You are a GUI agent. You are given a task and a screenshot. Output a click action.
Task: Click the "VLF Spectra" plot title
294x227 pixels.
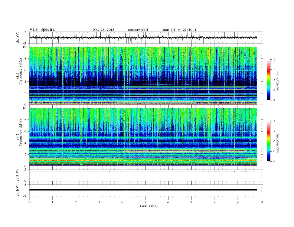point(42,29)
